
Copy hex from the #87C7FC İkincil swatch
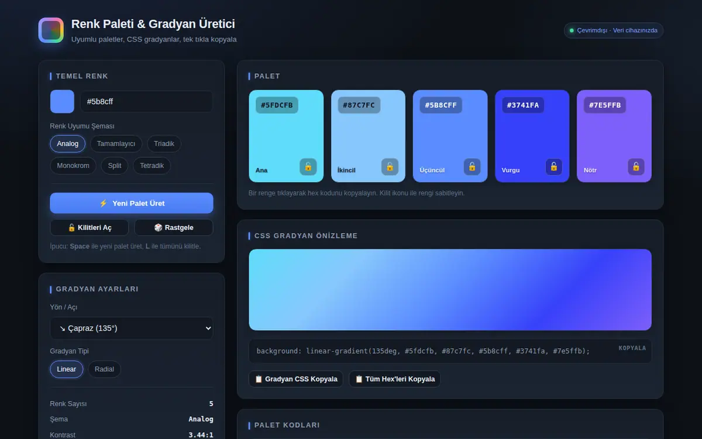pyautogui.click(x=368, y=136)
